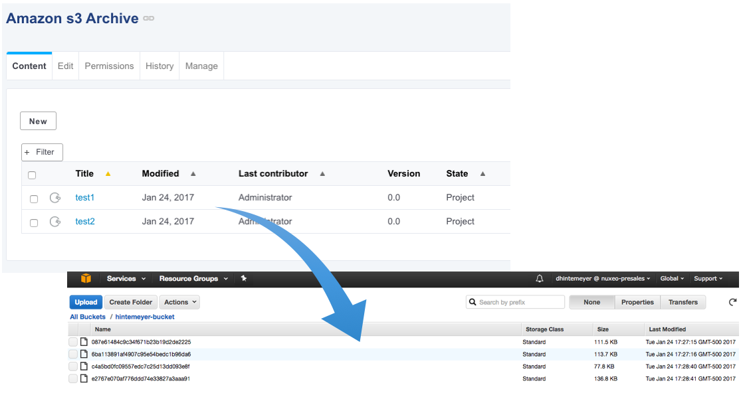Screen dimensions: 743x393
Task: Click the permalink icon beside Amazon s3 Archive
Action: click(149, 19)
